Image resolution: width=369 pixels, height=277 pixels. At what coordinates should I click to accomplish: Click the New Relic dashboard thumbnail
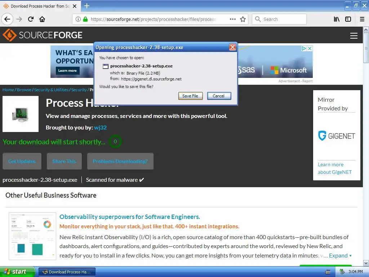(x=32, y=236)
